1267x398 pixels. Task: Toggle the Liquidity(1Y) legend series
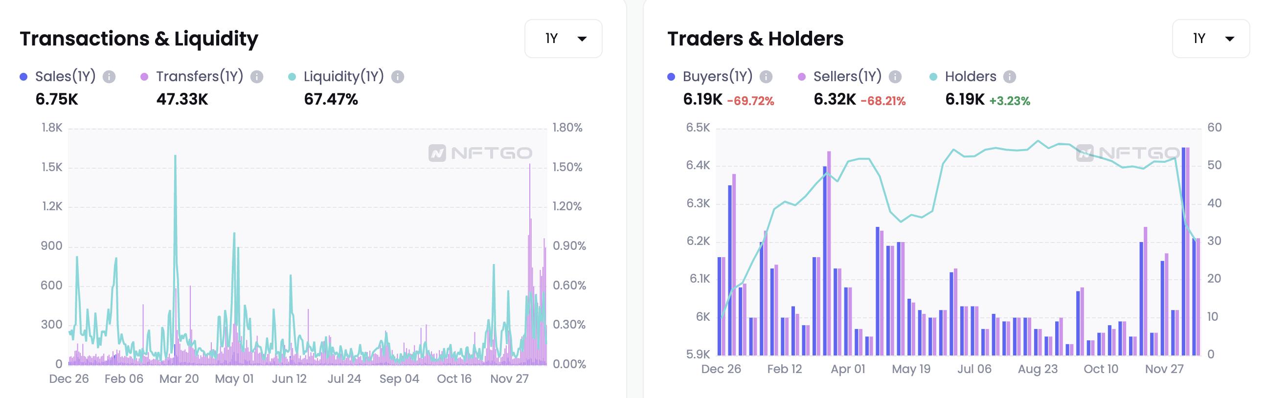[x=343, y=77]
